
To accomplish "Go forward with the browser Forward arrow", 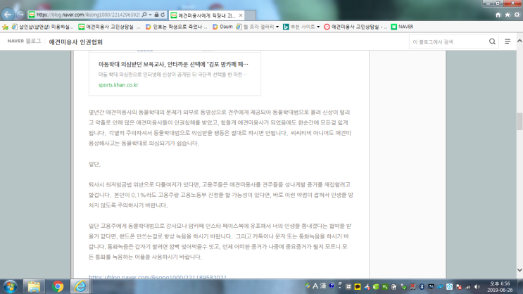I will click(x=20, y=15).
